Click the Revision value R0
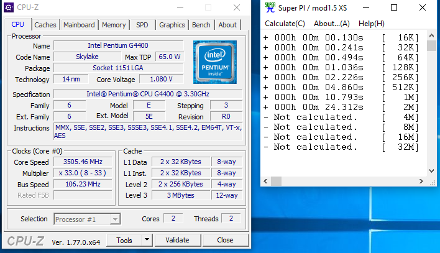440x253 pixels. point(226,116)
